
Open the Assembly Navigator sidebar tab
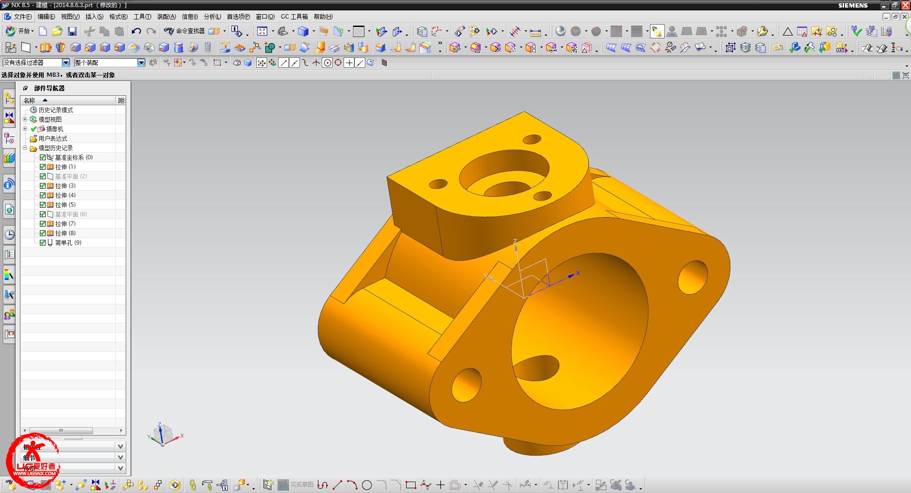click(x=9, y=98)
